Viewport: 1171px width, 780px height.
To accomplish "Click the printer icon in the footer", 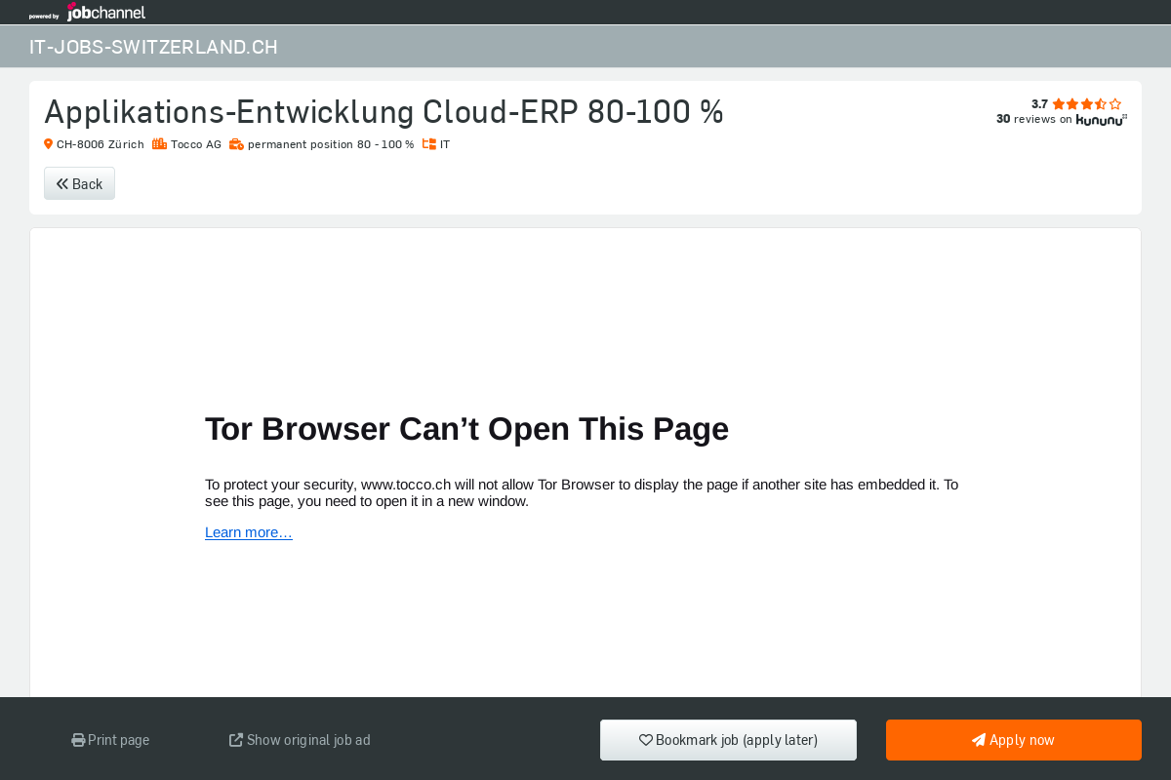I will tap(78, 740).
